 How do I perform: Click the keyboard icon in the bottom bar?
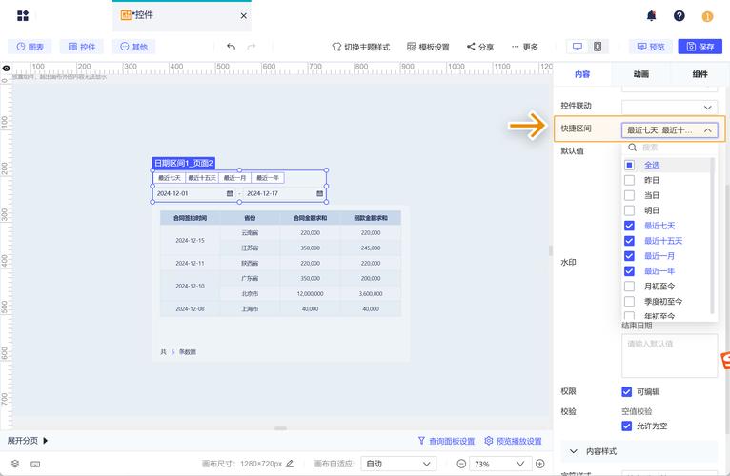click(x=35, y=464)
